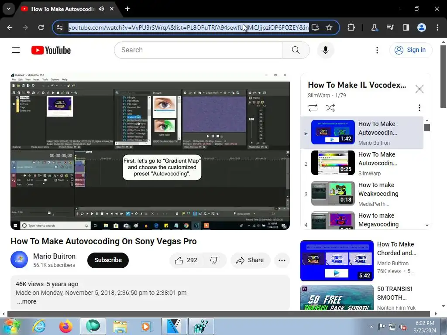This screenshot has width=447, height=335.
Task: Expand the description with ...more
Action: tap(27, 301)
